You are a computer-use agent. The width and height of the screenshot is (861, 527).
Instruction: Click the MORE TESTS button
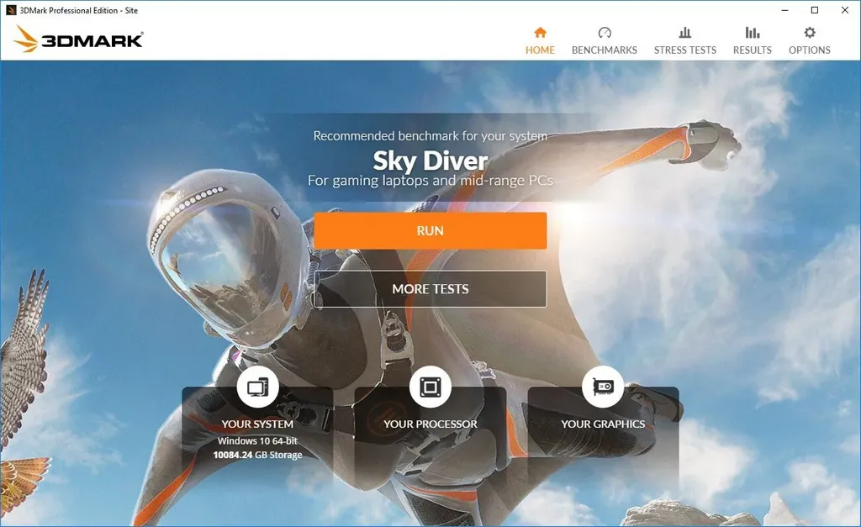click(x=430, y=289)
